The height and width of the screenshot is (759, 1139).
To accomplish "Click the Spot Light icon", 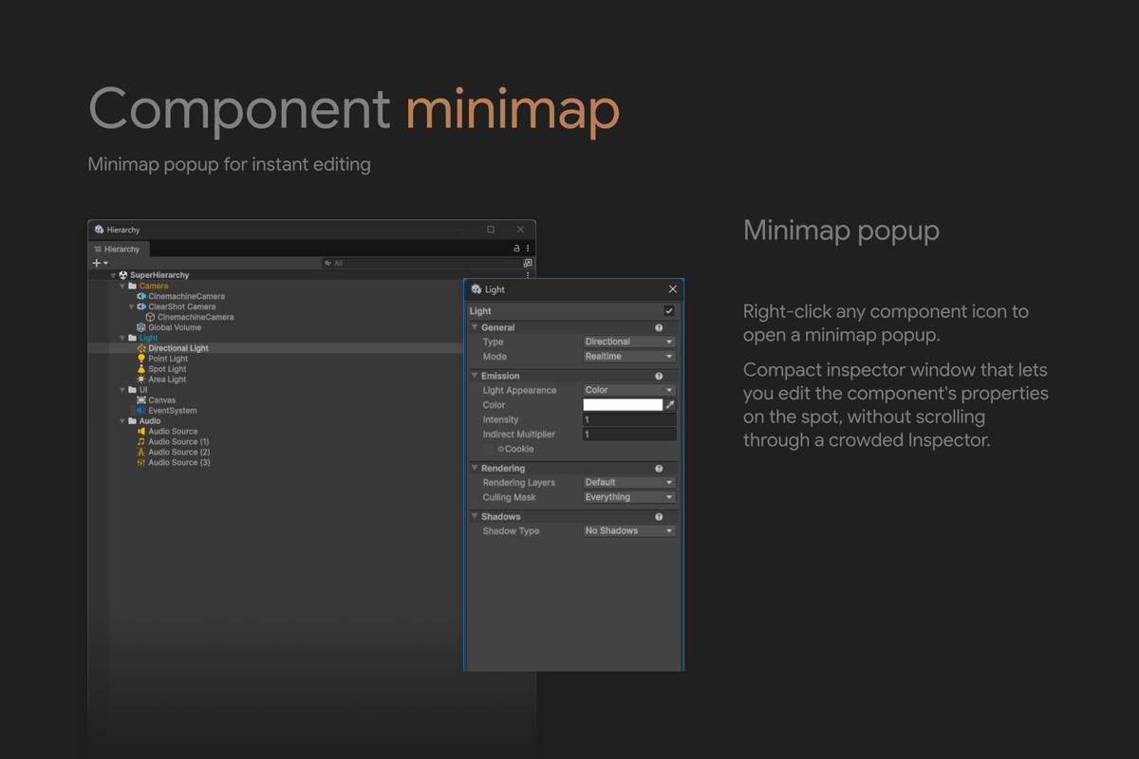I will (141, 369).
